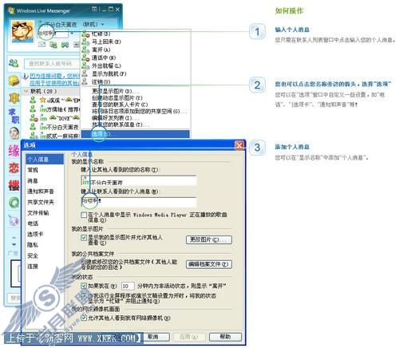This screenshot has width=399, height=348.
Task: Enable showing Windows Media Player song info
Action: [x=84, y=215]
